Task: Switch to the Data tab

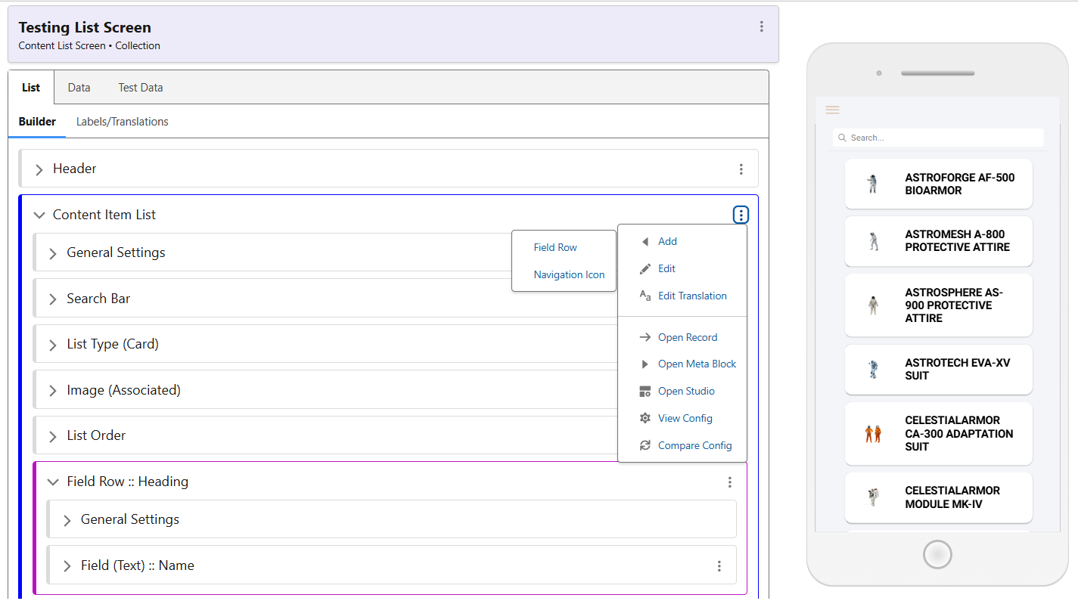Action: (79, 88)
